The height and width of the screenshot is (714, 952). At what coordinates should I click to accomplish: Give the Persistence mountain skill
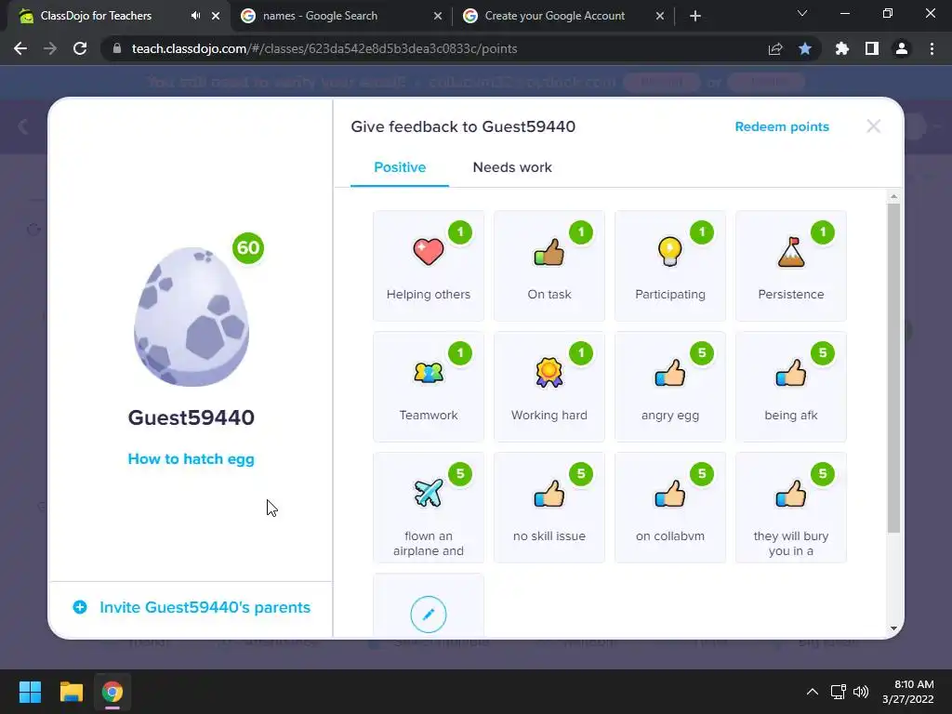pyautogui.click(x=790, y=266)
